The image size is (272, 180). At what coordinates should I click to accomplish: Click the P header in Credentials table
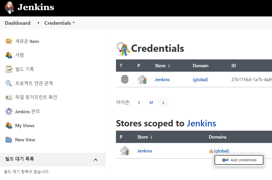[x=139, y=65]
